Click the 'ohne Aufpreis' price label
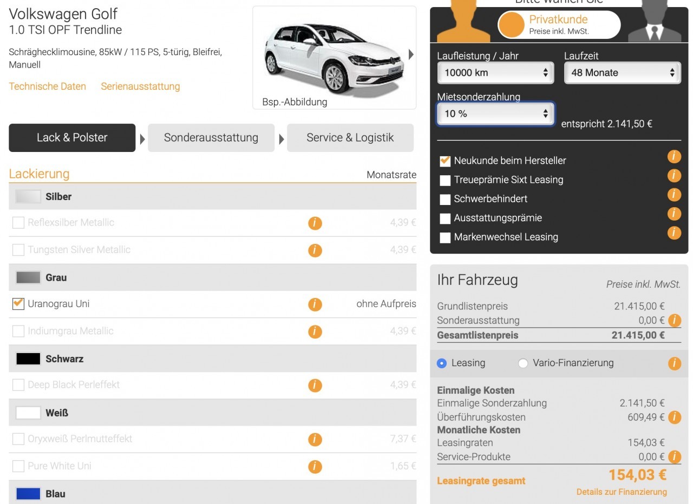The width and height of the screenshot is (693, 504). [386, 304]
